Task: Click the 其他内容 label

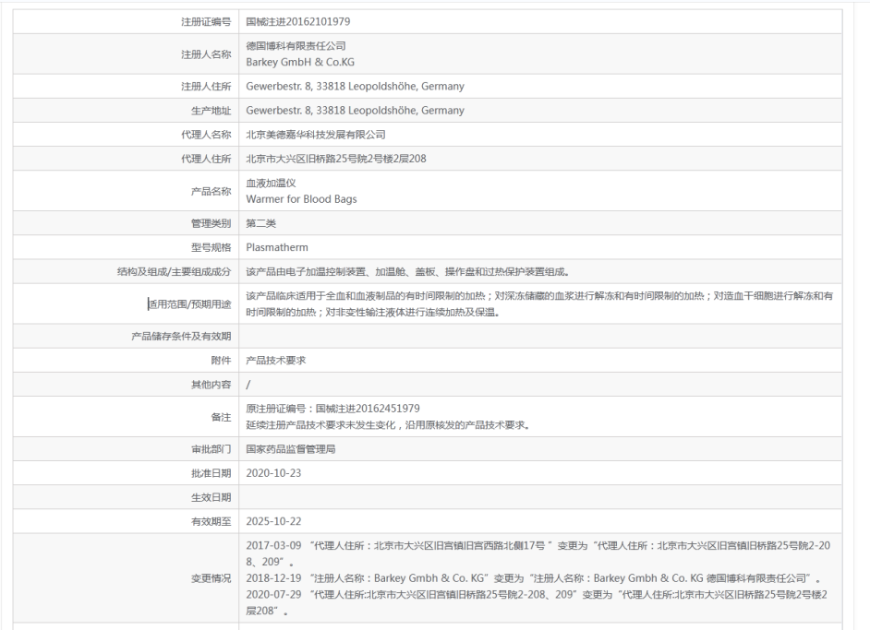Action: [211, 385]
